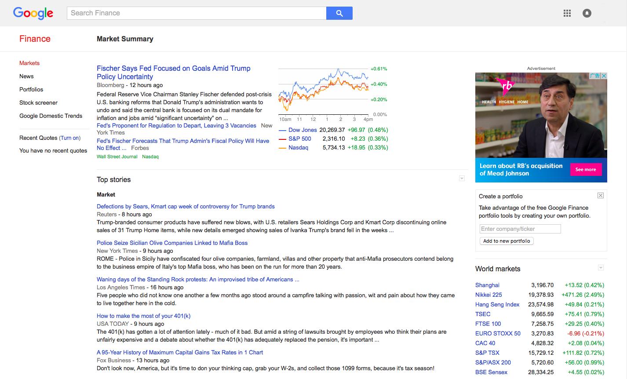Open Nikkei 225 in World markets

tap(488, 295)
